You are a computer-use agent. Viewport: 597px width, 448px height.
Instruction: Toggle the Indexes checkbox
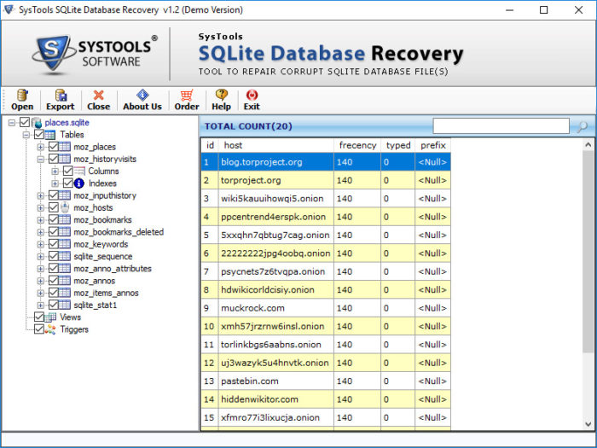[67, 183]
